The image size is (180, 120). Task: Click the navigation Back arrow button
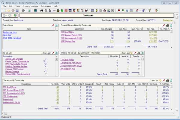coord(4,15)
